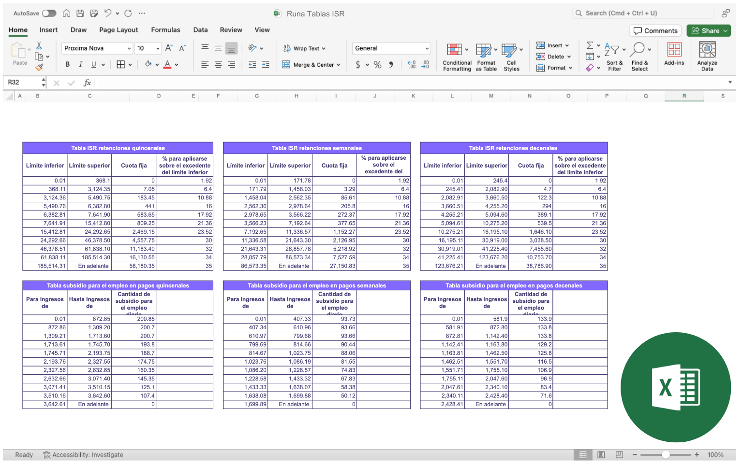Viewport: 742px width, 465px height.
Task: Click the Comma Style icon
Action: pyautogui.click(x=391, y=65)
